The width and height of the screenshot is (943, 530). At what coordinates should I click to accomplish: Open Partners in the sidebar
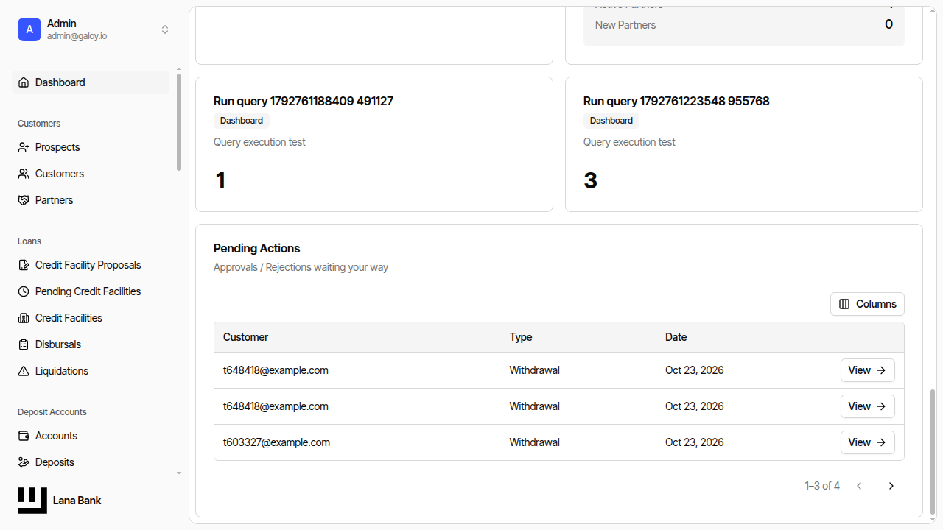pyautogui.click(x=91, y=200)
